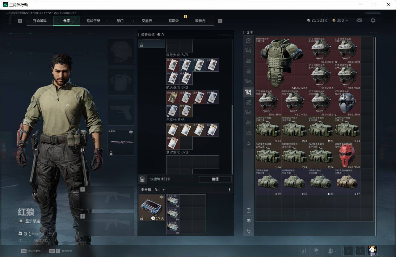Select the GT5 helmet with 146.0 neighbor 60.0/60.0 first
This screenshot has width=396, height=257.
pyautogui.click(x=321, y=50)
